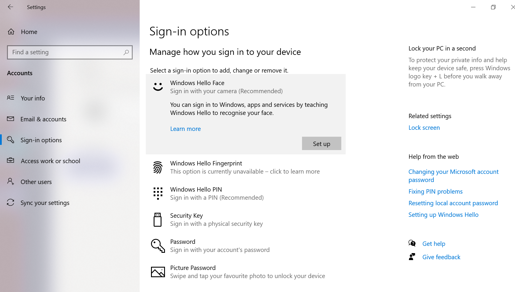Open Your info in sidebar
Screen dimensions: 515x292
point(33,98)
